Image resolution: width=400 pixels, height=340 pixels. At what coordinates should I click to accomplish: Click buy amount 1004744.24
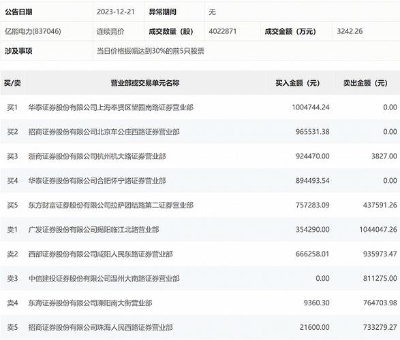click(x=311, y=107)
